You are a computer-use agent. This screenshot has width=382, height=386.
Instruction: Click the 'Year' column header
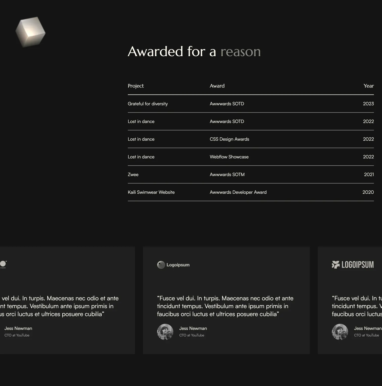[369, 86]
